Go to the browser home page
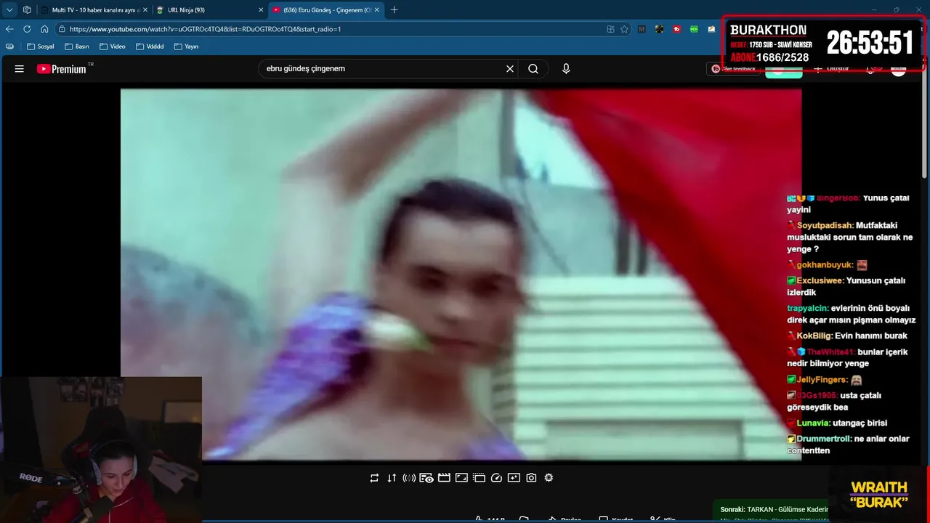This screenshot has height=523, width=930. [44, 29]
